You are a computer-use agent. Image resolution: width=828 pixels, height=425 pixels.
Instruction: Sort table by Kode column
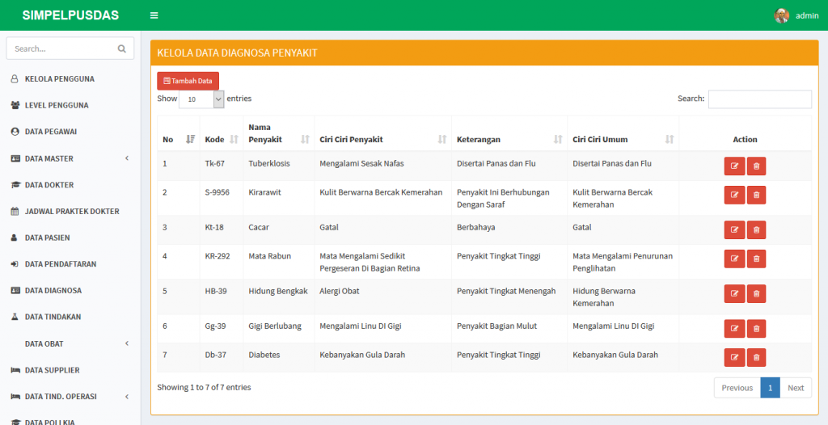point(222,133)
